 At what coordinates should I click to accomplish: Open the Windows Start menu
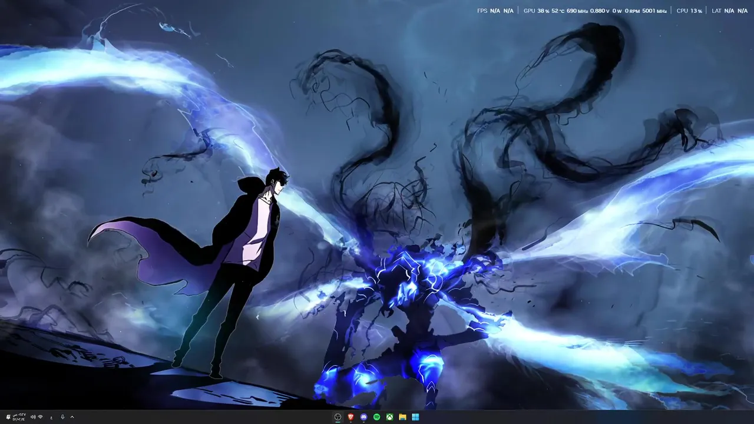[415, 417]
